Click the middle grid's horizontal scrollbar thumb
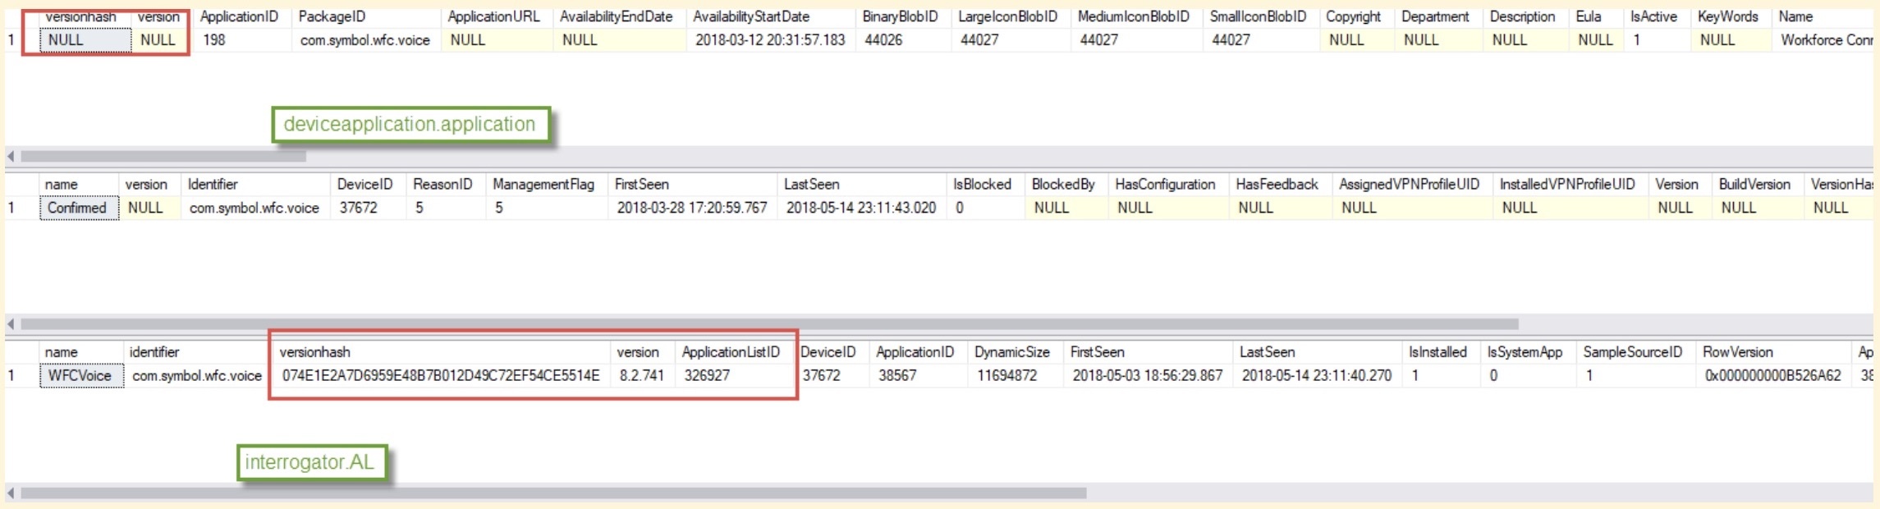Image resolution: width=1880 pixels, height=509 pixels. pos(768,323)
